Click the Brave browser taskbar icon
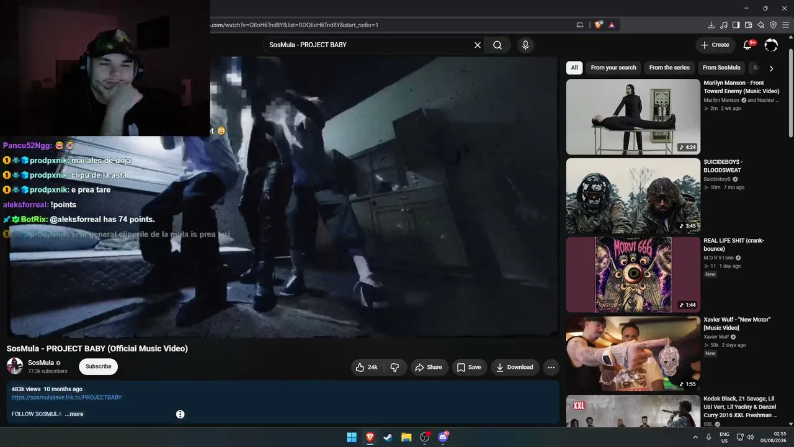 370,437
